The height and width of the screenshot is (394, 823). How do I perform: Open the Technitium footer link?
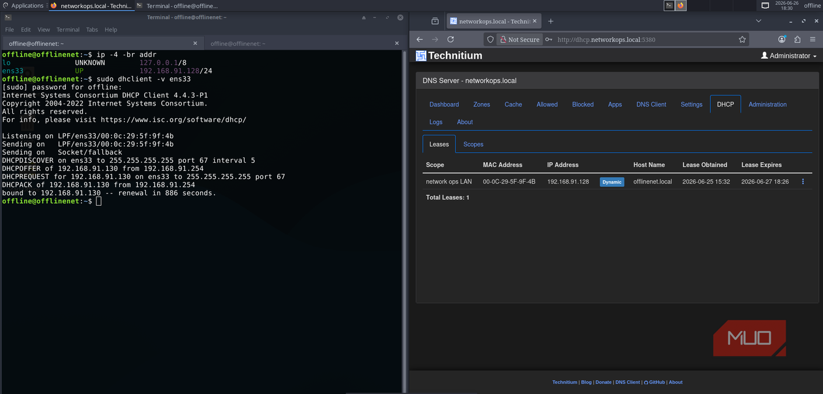coord(564,382)
